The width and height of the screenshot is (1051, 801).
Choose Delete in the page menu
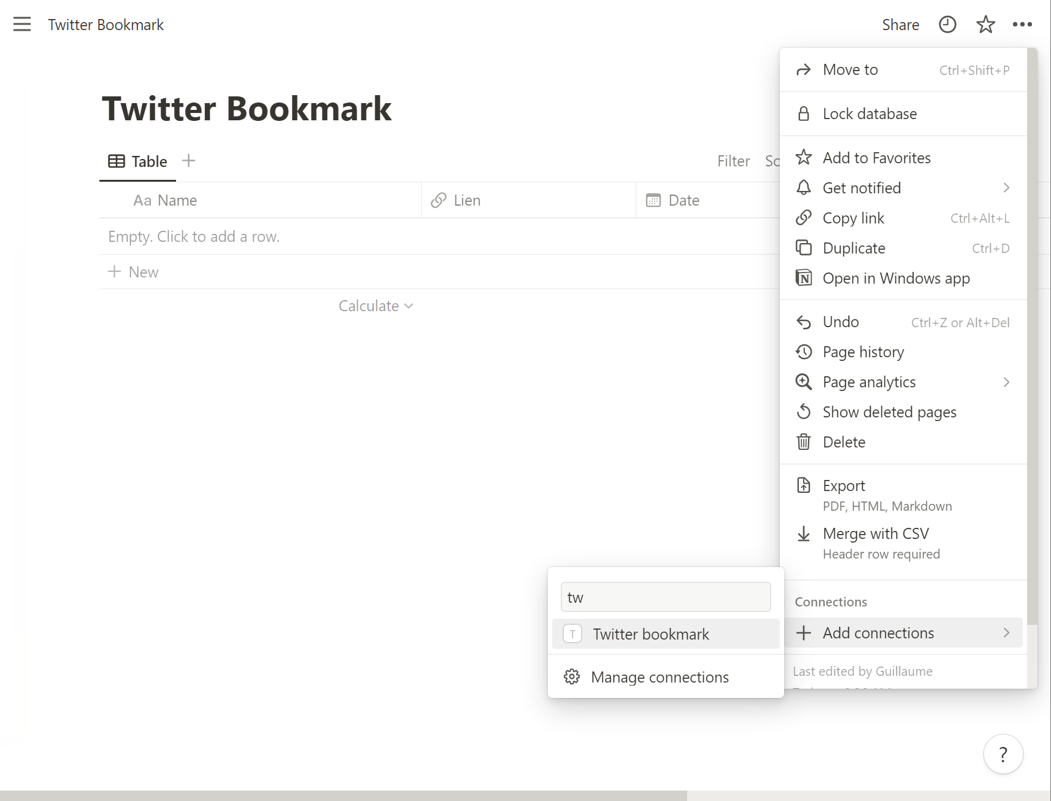pyautogui.click(x=903, y=442)
